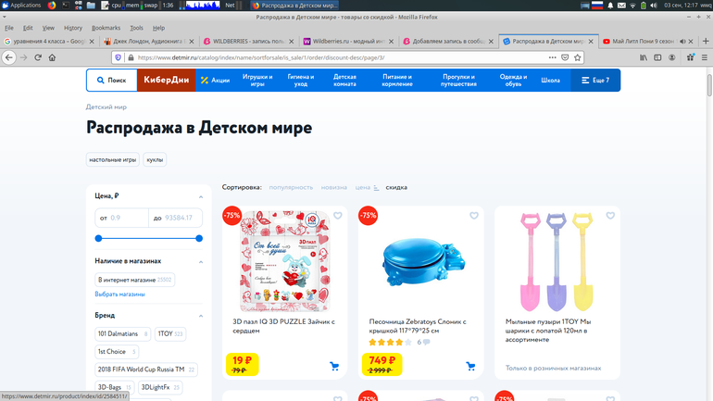Add the 3D puzzle Зайчик to cart
Image resolution: width=713 pixels, height=401 pixels.
coord(334,367)
